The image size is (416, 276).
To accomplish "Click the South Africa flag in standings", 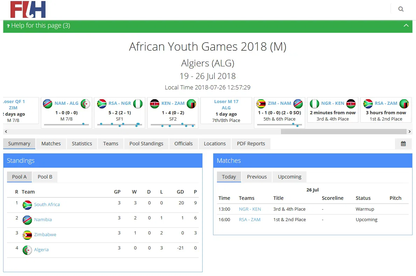I will (x=27, y=205).
